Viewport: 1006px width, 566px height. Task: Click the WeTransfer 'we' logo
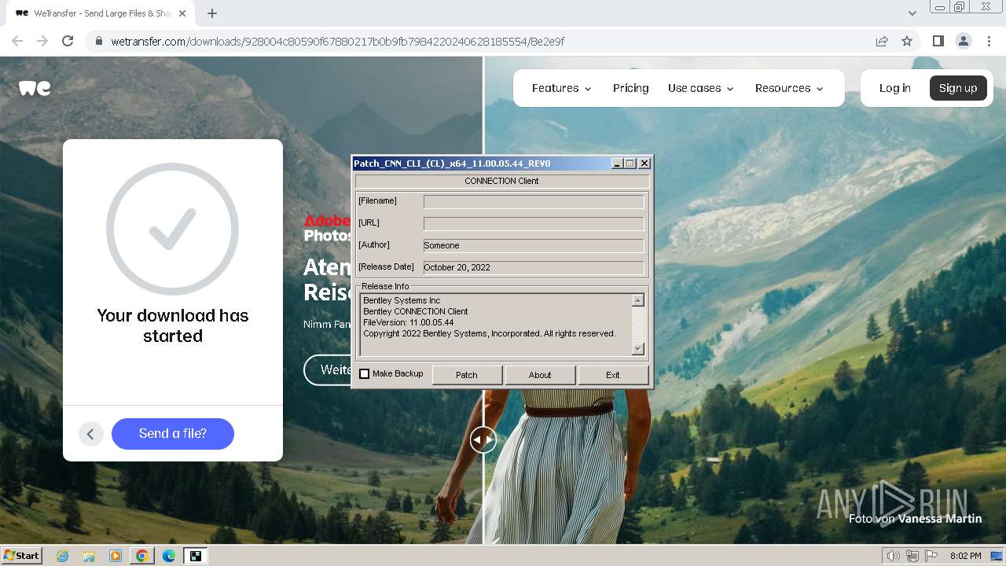[35, 88]
